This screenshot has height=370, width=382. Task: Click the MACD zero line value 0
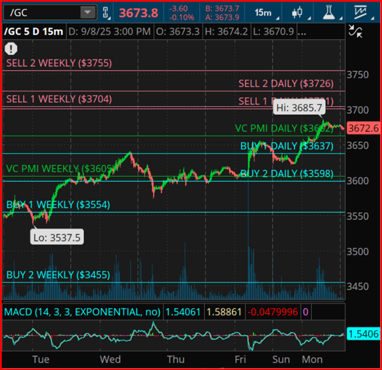click(x=305, y=312)
